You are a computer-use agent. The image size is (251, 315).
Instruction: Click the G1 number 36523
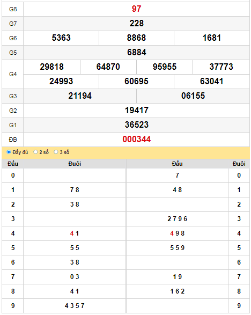[x=137, y=124]
